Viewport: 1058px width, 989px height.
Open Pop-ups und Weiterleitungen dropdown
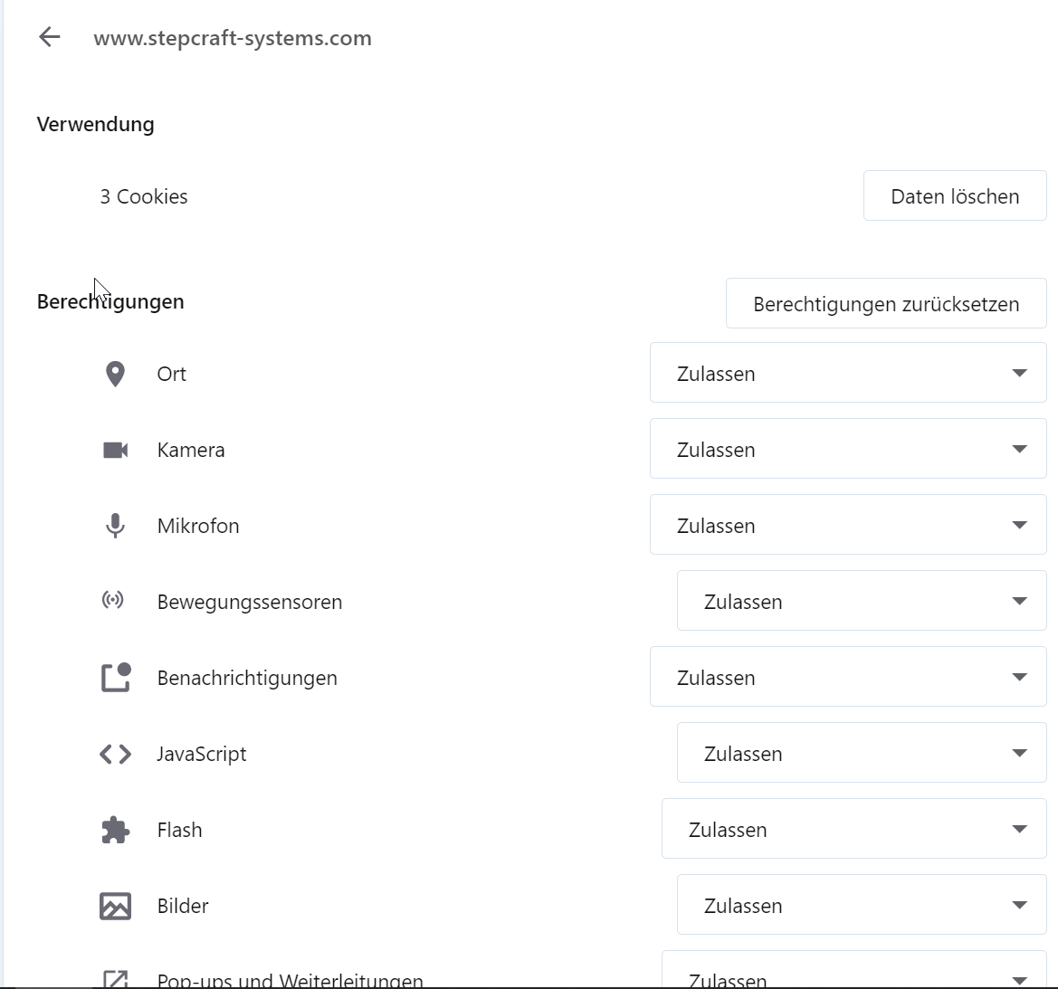pos(854,971)
